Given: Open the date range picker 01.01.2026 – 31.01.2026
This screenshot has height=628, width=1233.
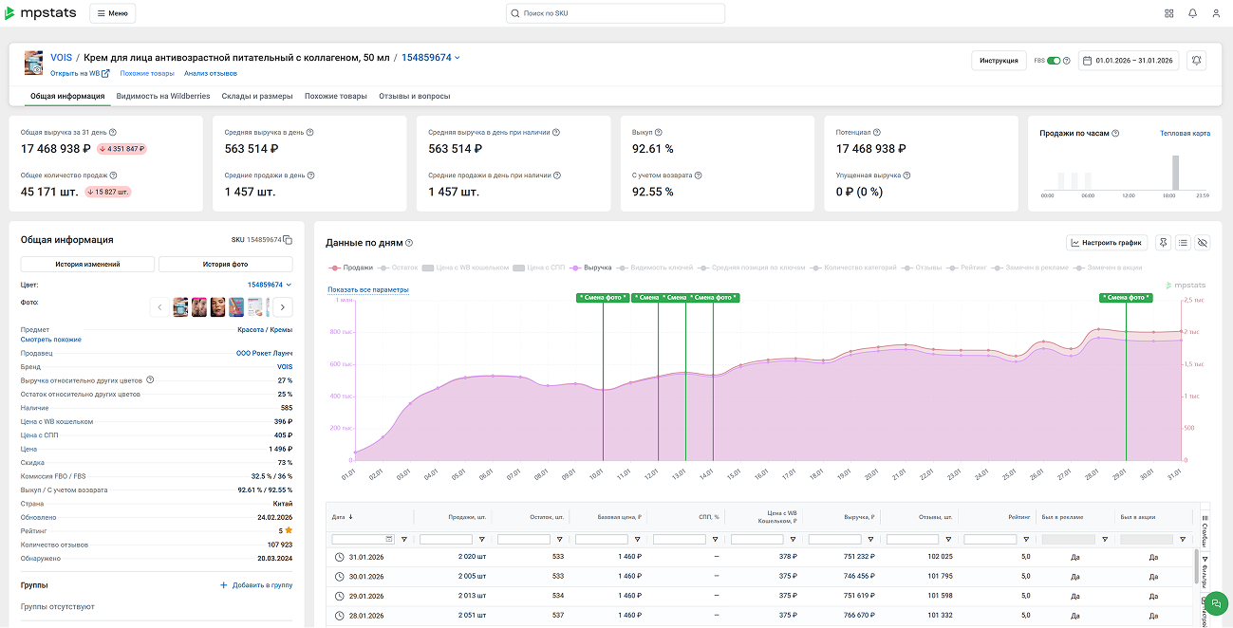Looking at the screenshot, I should pos(1129,61).
